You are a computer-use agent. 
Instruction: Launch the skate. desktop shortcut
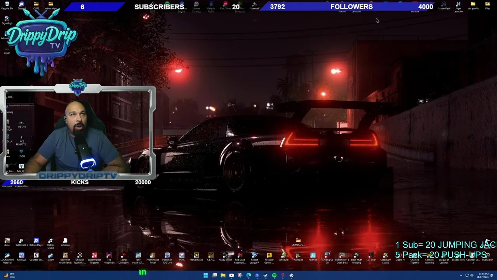7,242
